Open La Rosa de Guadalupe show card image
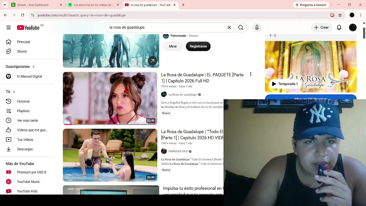Screen dimensions: 366x206 (311, 66)
